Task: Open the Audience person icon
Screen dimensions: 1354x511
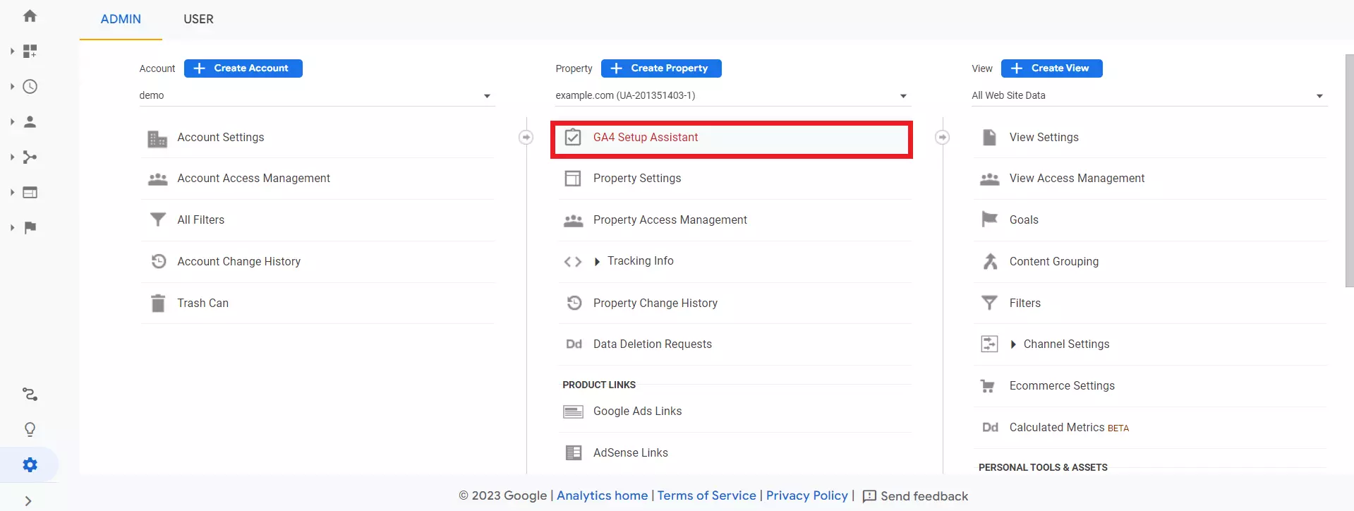Action: [x=30, y=121]
